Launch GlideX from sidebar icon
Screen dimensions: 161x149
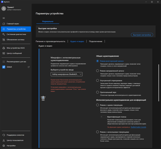click(x=4, y=67)
